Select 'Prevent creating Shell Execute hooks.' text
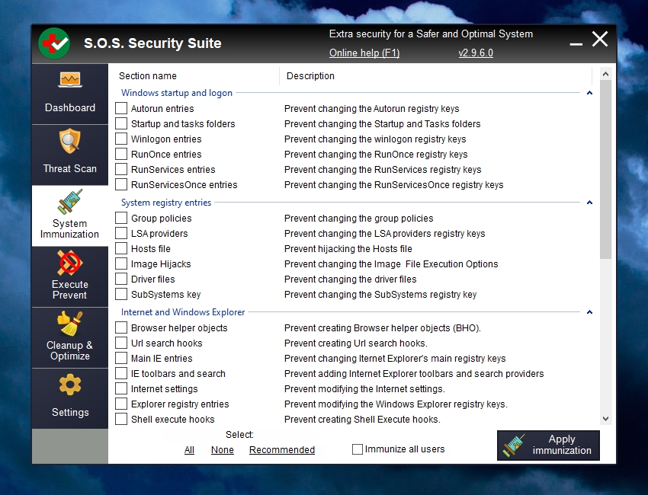Viewport: 648px width, 495px height. [362, 419]
